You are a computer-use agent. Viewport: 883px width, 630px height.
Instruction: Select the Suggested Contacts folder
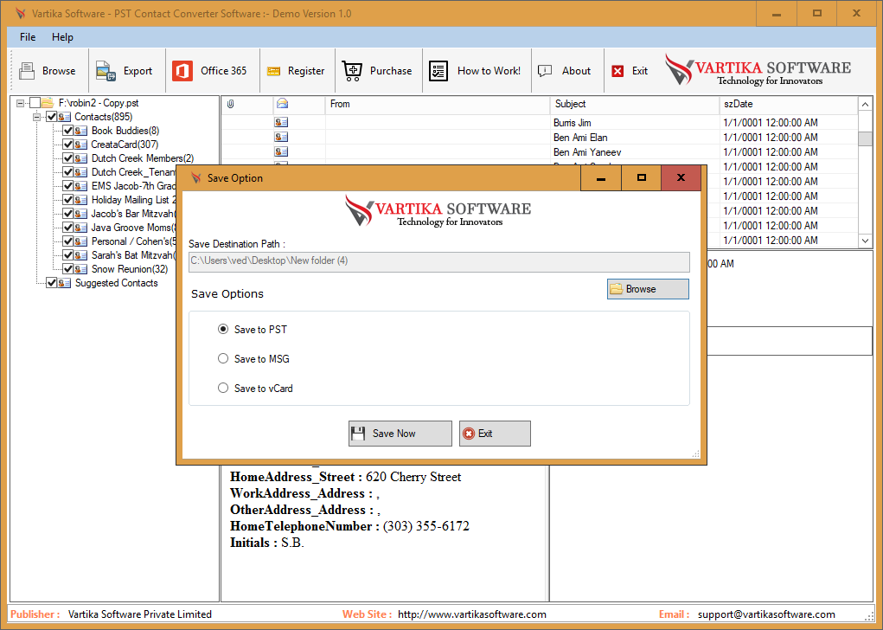[x=117, y=283]
